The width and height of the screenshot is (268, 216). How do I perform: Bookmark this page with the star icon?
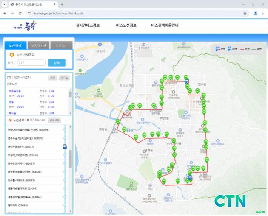pos(245,13)
